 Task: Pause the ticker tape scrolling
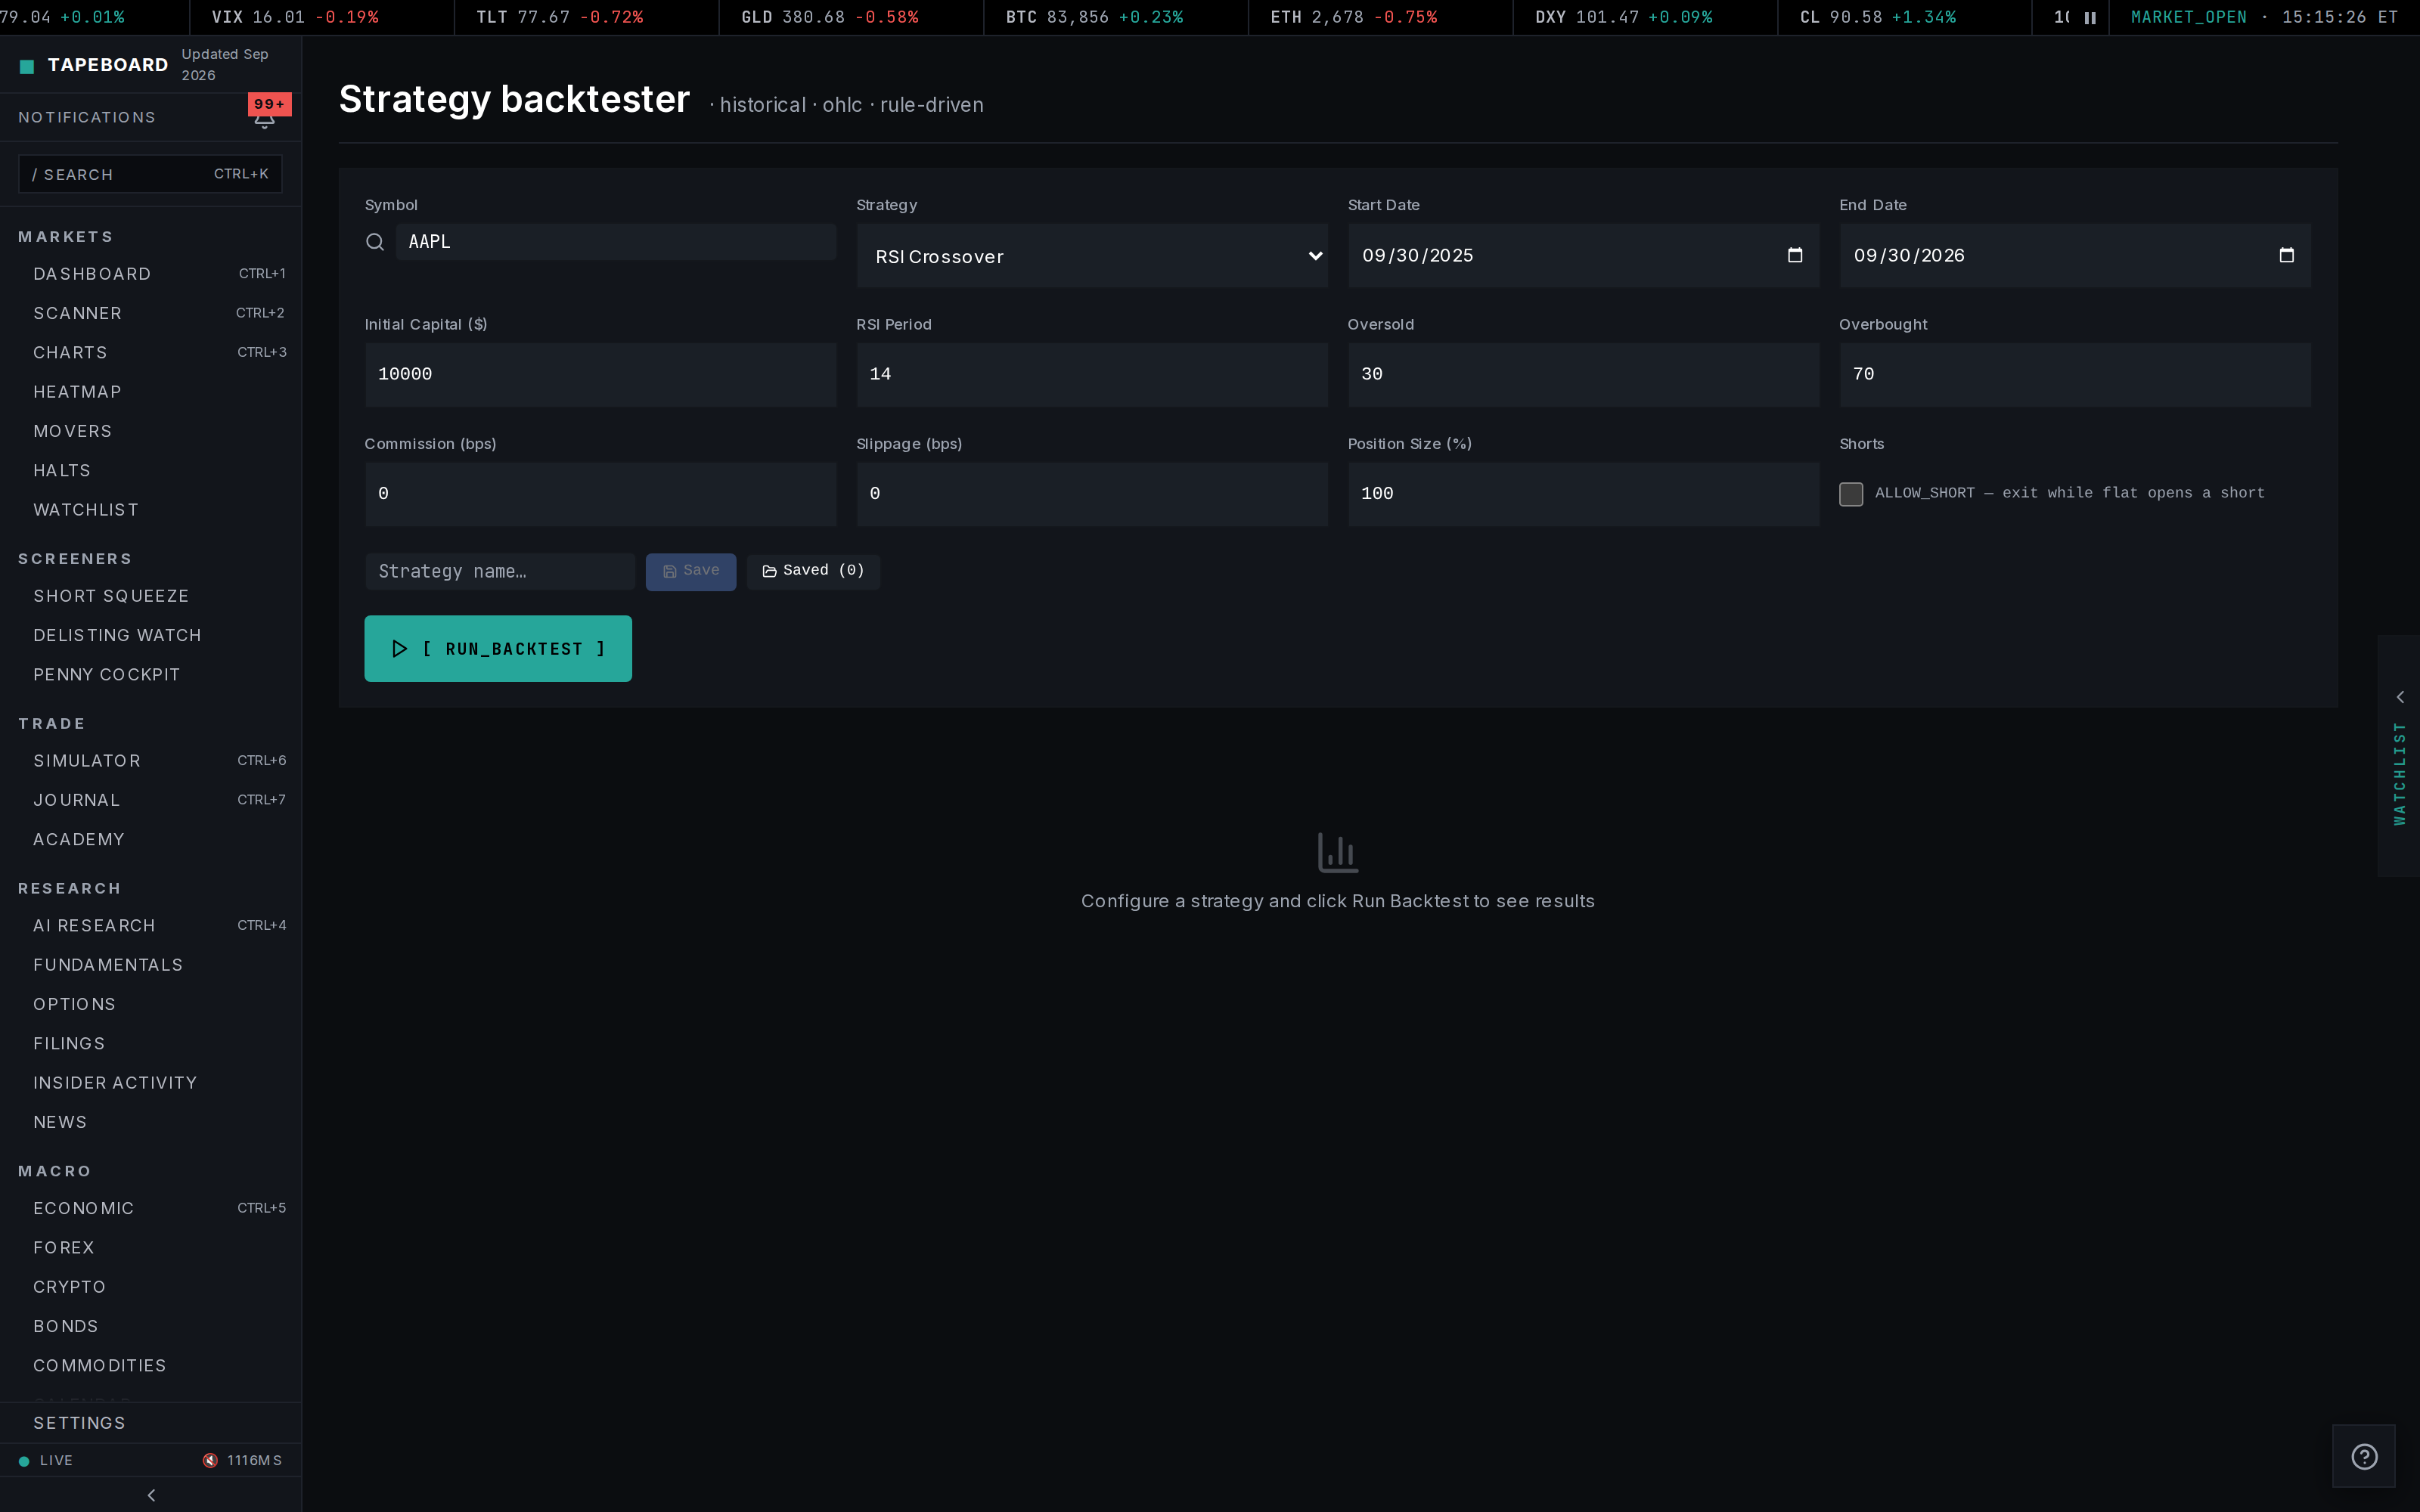[2090, 18]
